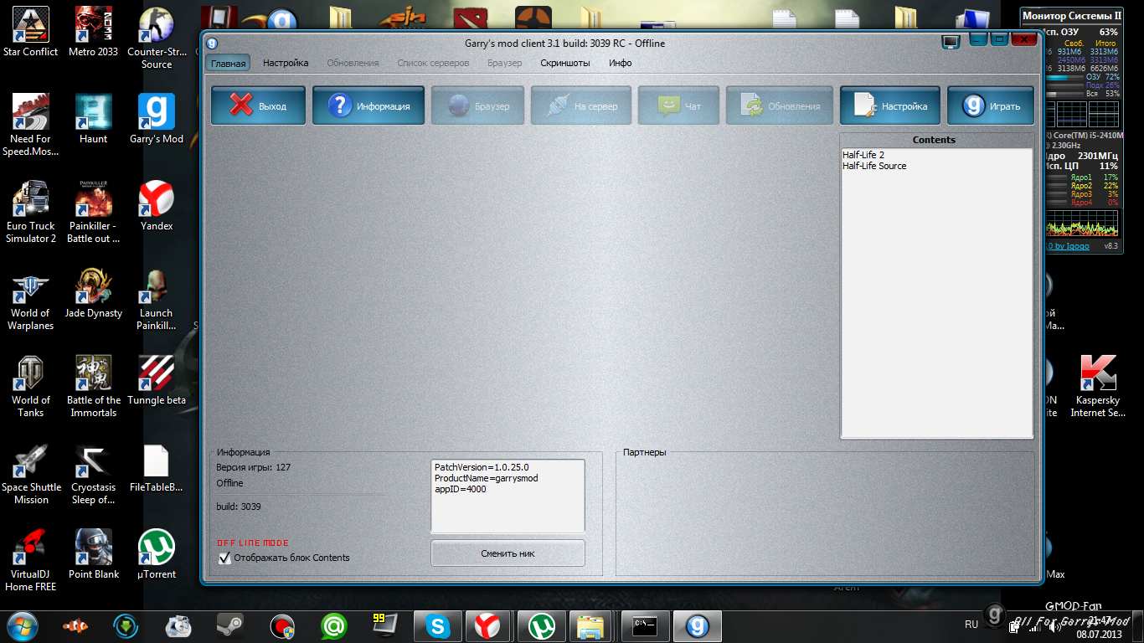Select the Yandex desktop shortcut

tap(157, 207)
